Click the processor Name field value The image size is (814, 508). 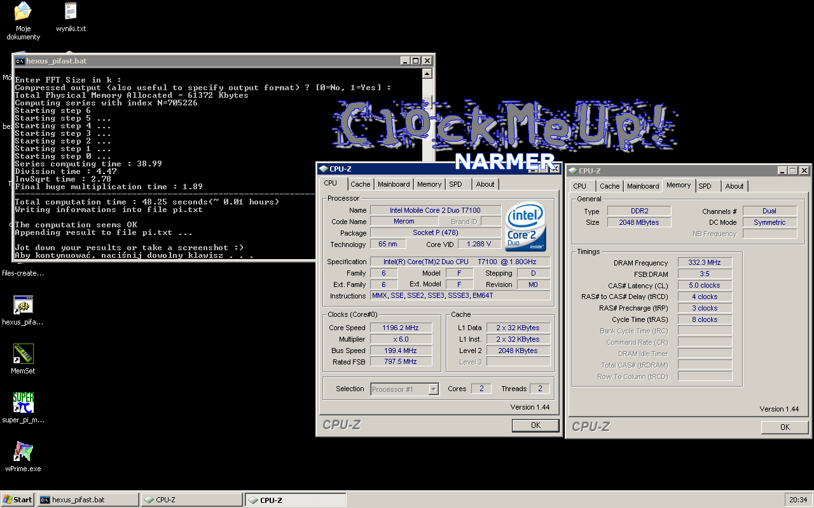(x=436, y=210)
